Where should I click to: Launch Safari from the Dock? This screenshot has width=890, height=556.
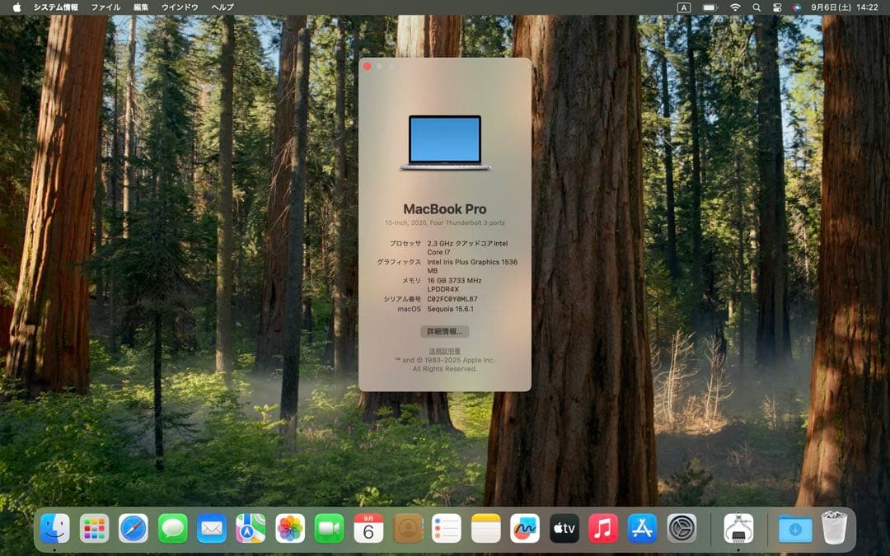[x=132, y=528]
